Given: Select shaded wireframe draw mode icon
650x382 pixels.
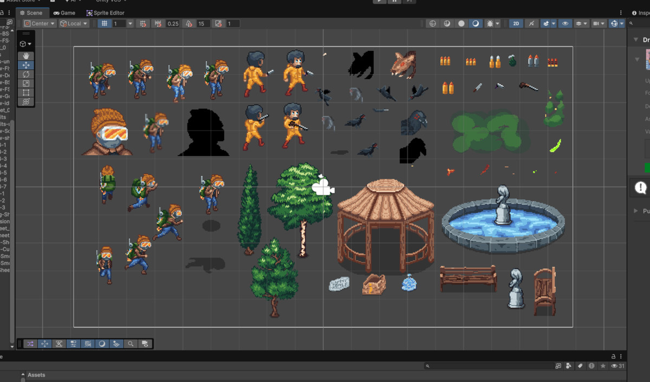Looking at the screenshot, I should [447, 24].
